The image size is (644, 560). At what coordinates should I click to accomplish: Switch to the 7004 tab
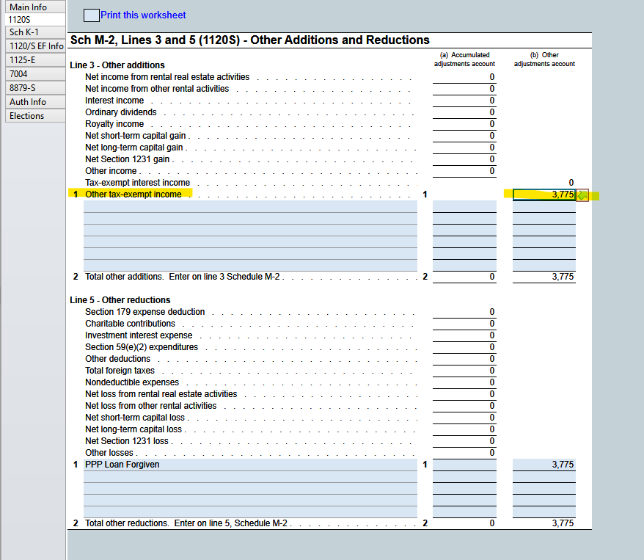[x=35, y=74]
